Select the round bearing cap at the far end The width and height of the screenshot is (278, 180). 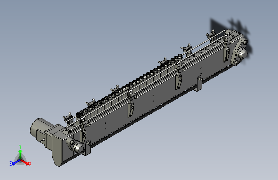coord(243,53)
